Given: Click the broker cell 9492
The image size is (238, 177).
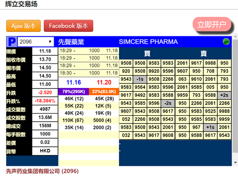Looking at the screenshot, I should click(x=140, y=95).
